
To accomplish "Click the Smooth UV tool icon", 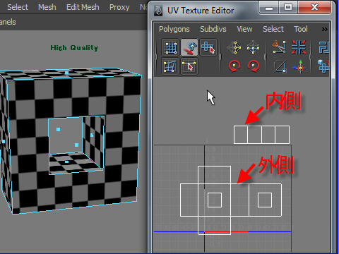I will click(170, 66).
